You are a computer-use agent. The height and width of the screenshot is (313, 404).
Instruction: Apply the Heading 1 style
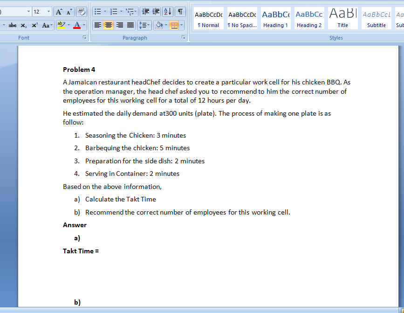click(x=276, y=19)
